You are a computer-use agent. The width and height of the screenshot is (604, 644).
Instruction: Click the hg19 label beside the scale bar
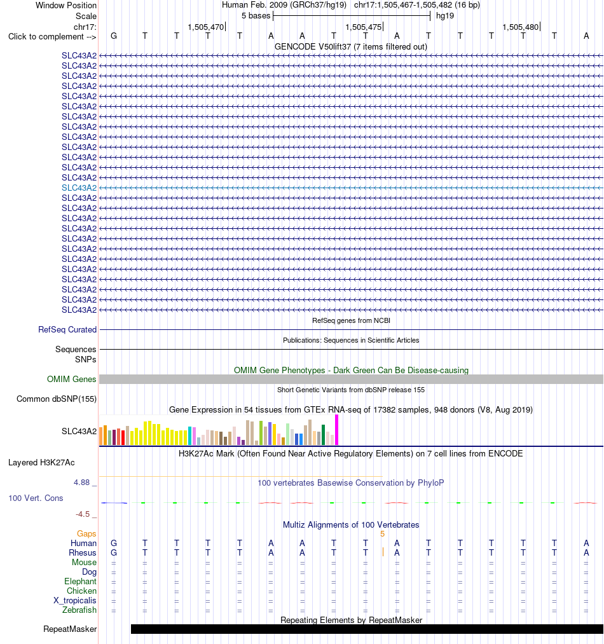point(445,16)
